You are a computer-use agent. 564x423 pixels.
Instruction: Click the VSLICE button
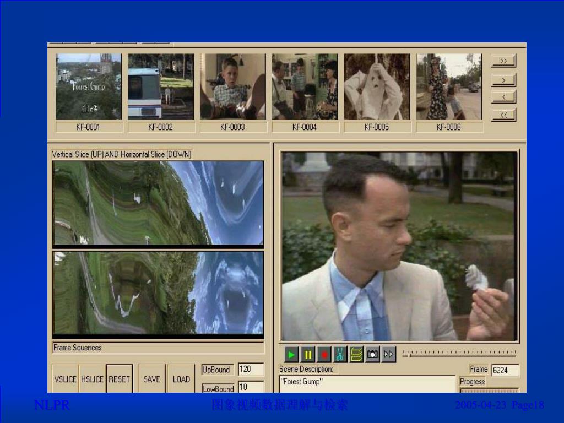[65, 379]
